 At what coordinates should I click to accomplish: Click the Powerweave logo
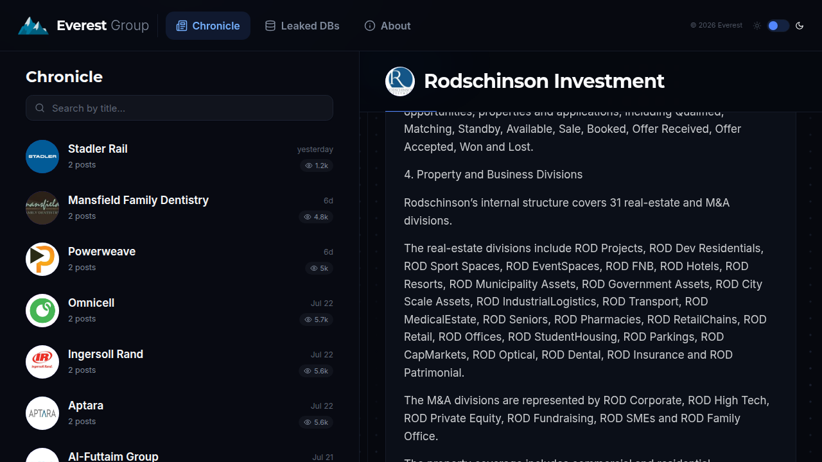point(42,259)
